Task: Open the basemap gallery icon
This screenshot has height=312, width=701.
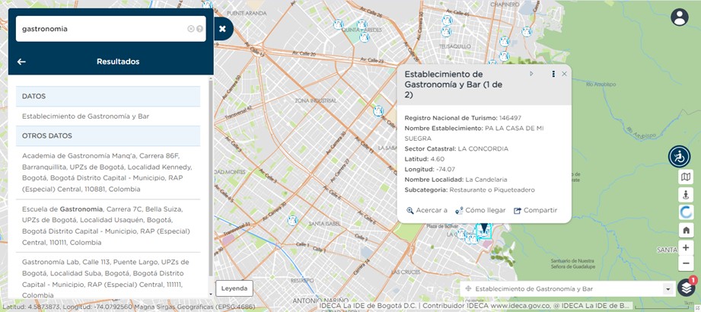Action: [x=686, y=177]
